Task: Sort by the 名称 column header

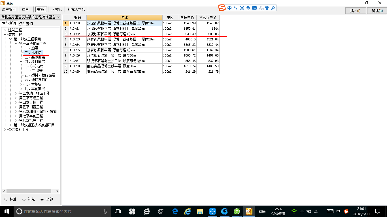Action: (x=124, y=18)
